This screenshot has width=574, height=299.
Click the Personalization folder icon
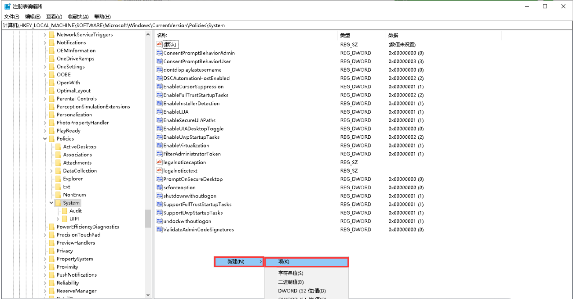click(51, 115)
